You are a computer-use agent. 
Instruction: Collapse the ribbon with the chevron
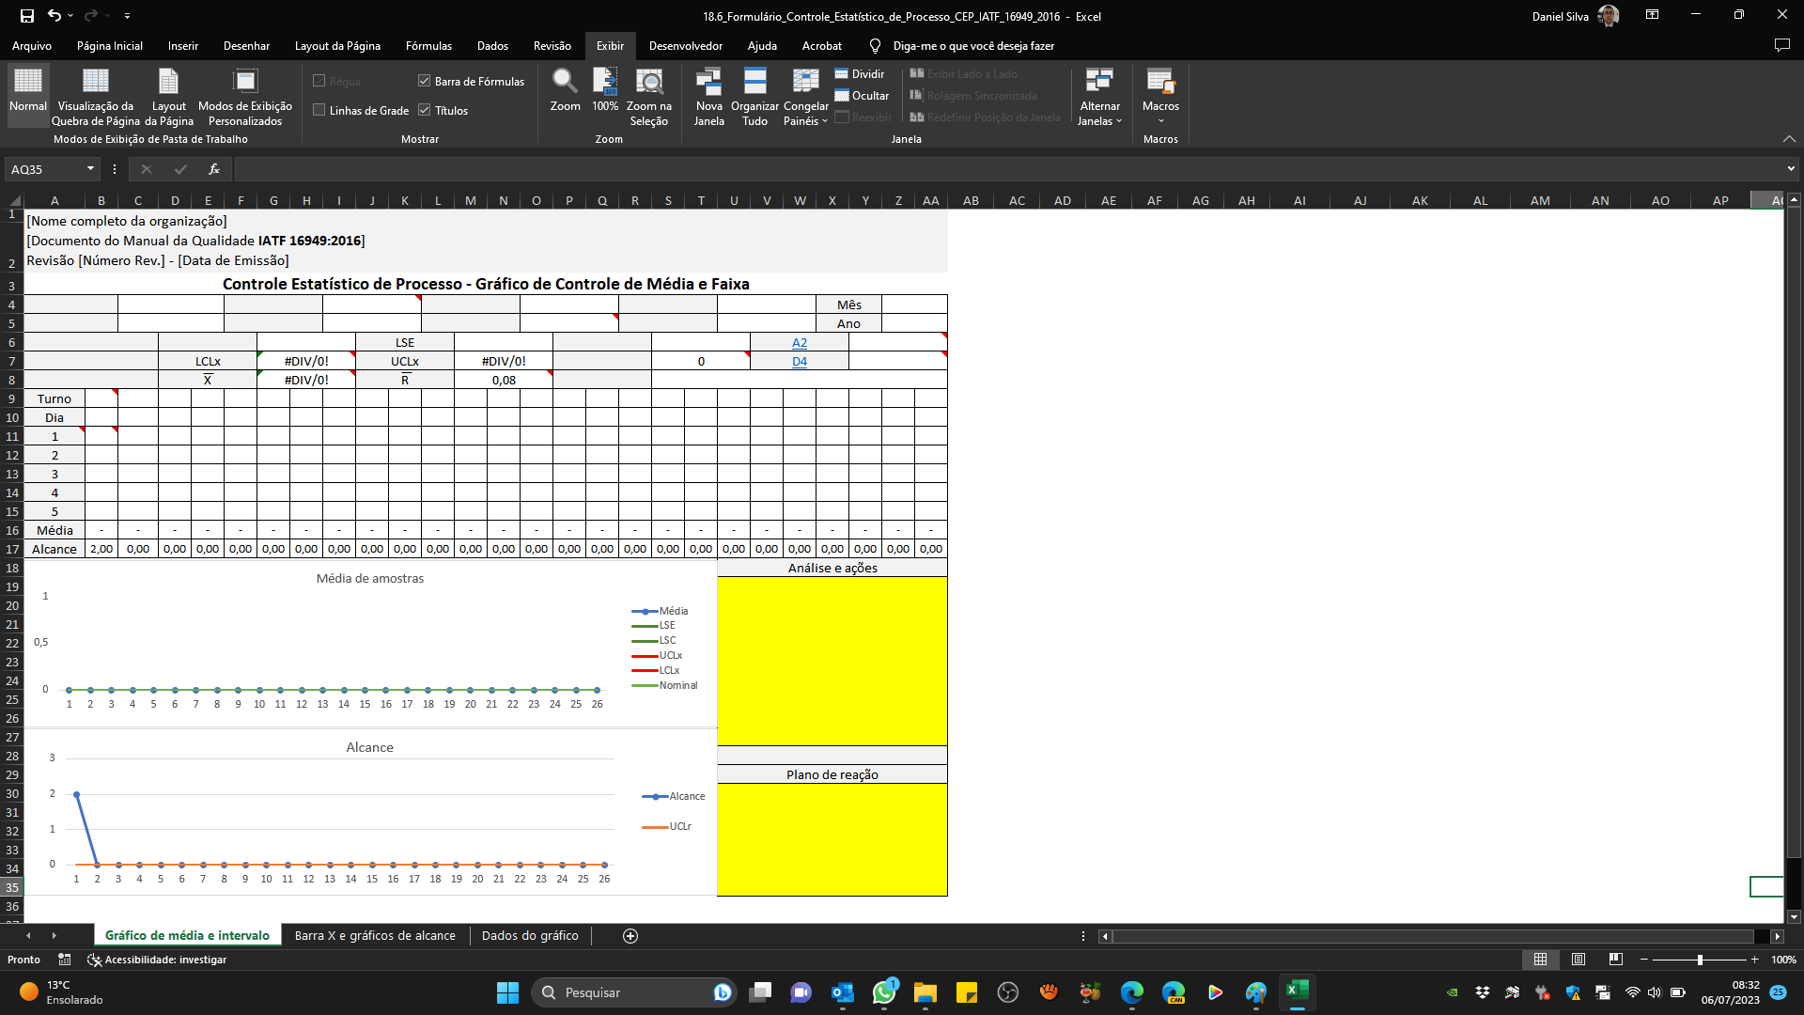[x=1790, y=138]
